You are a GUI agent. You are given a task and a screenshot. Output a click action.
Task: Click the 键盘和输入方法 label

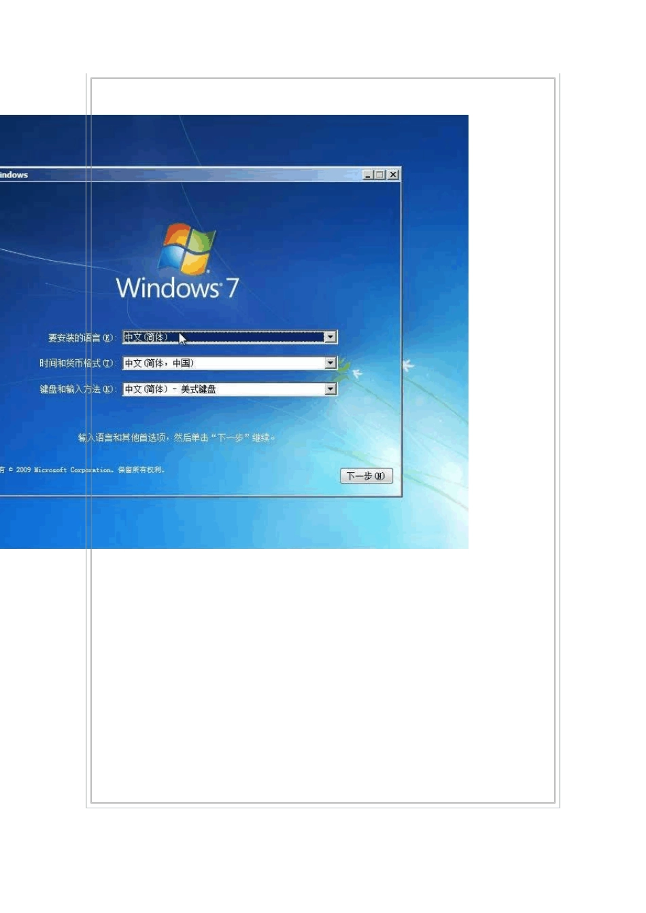78,389
